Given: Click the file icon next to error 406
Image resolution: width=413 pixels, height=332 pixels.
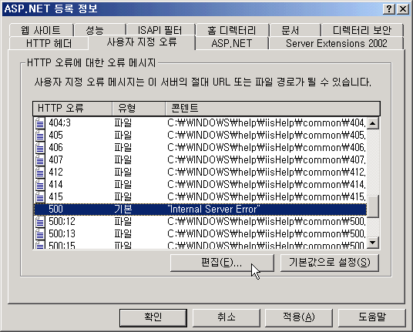Looking at the screenshot, I should click(x=40, y=148).
